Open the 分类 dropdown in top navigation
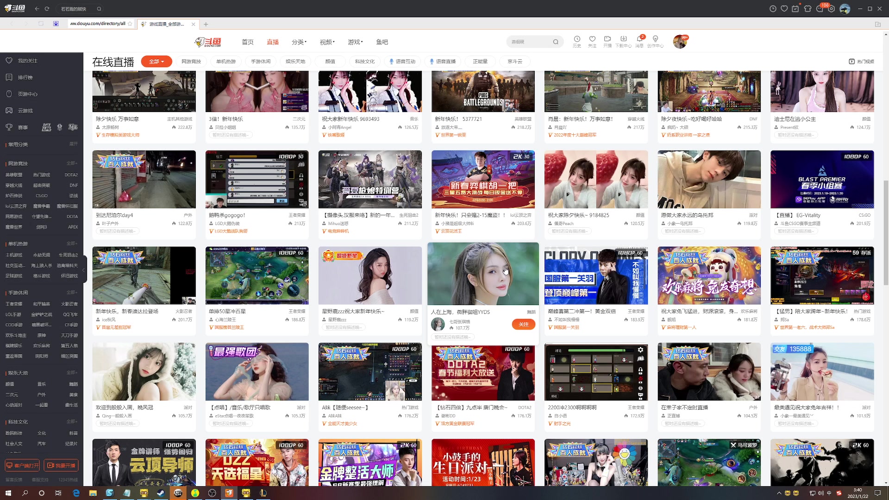The image size is (889, 500). tap(299, 42)
